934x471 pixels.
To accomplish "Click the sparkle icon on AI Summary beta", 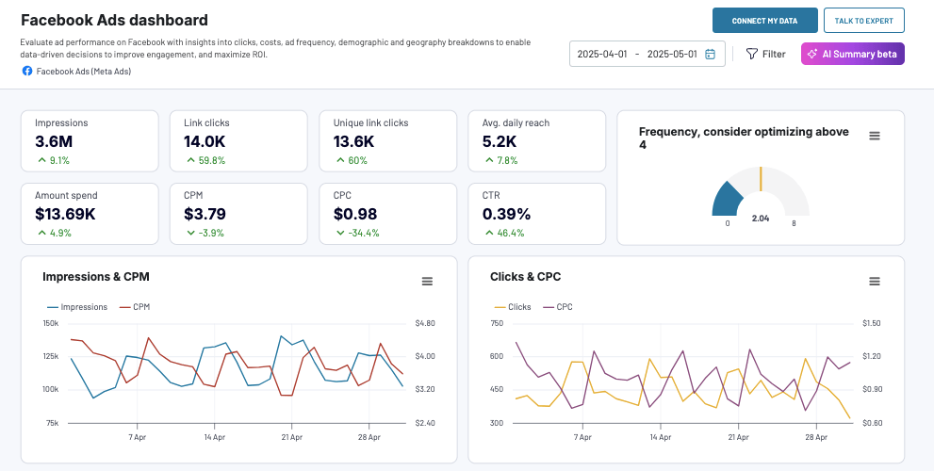I will pos(811,54).
